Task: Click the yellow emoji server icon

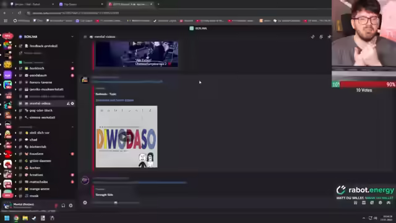Action: [7, 64]
